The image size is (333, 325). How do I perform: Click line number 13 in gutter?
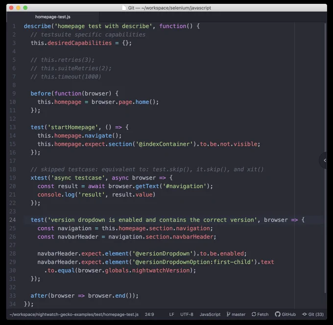click(x=13, y=127)
